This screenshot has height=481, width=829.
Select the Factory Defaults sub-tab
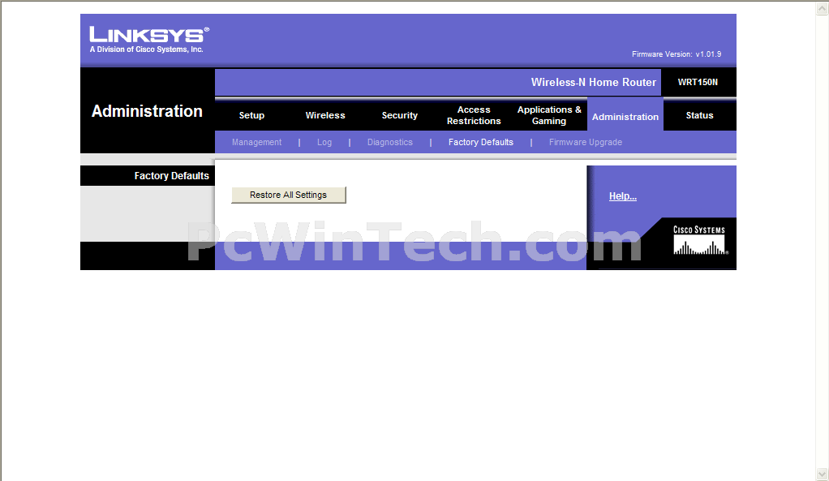click(481, 142)
